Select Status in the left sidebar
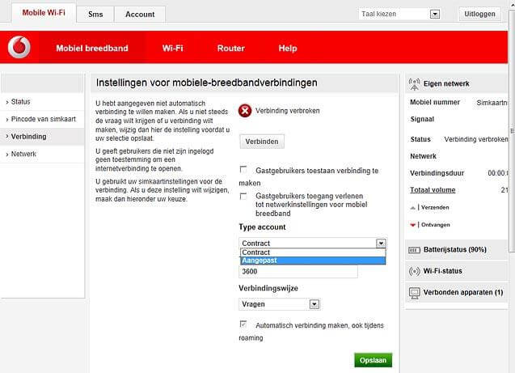515x373 pixels. [x=42, y=102]
